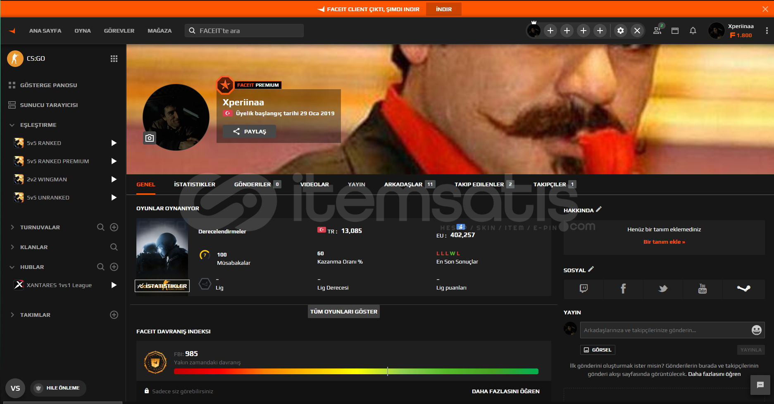This screenshot has height=404, width=774.
Task: Play 5v5 RANKED PREMIUM arrow
Action: (114, 161)
